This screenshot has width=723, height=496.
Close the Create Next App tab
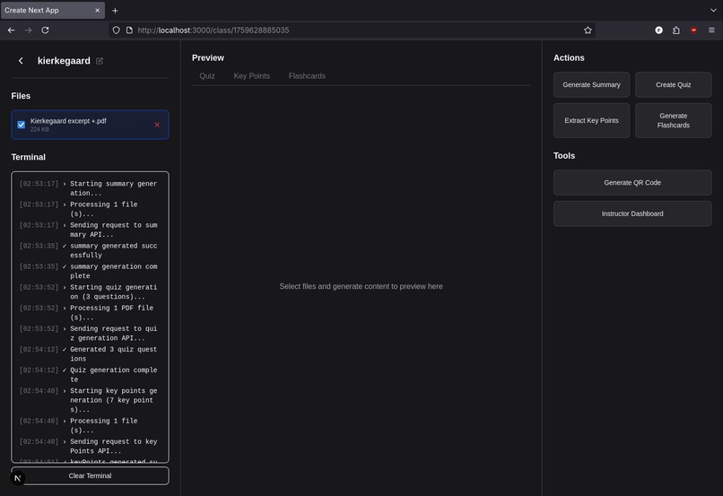[97, 10]
